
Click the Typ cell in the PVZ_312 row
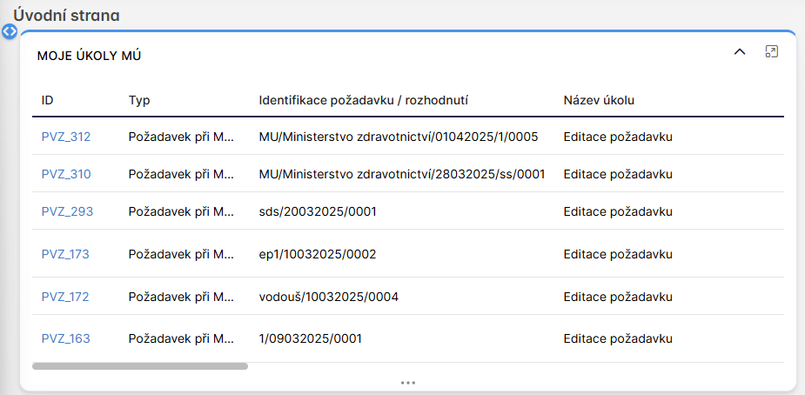[x=181, y=137]
